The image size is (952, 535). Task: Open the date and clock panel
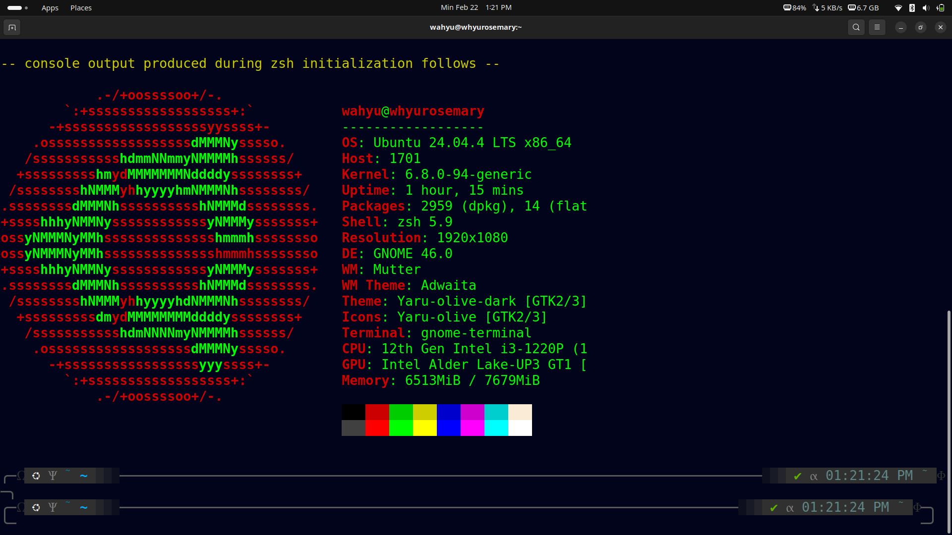476,7
